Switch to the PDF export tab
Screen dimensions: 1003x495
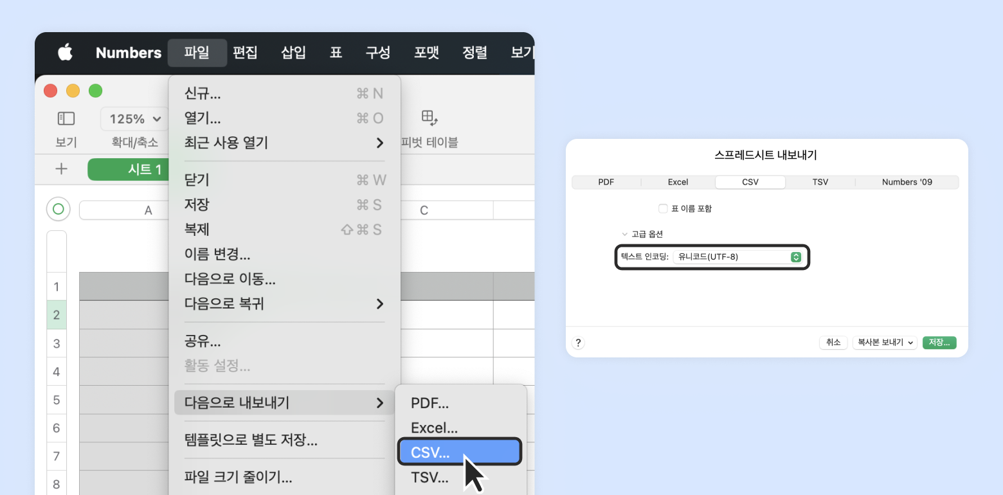tap(606, 182)
